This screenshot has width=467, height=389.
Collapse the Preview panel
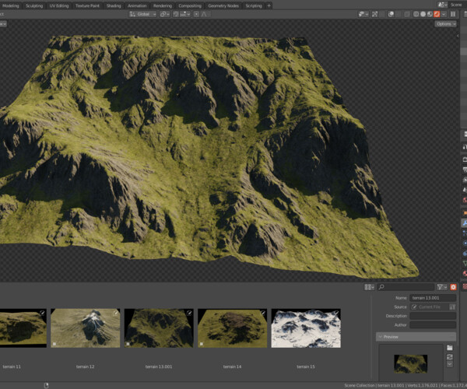point(416,337)
